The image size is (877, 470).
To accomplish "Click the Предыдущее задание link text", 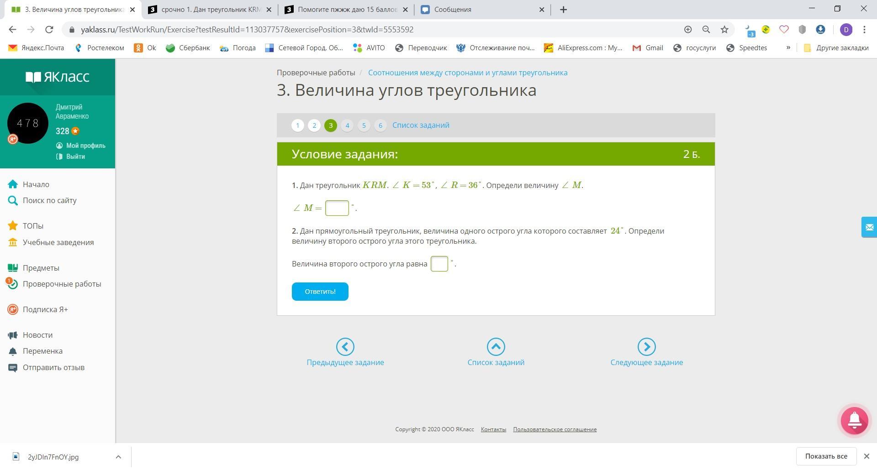I will coord(345,362).
